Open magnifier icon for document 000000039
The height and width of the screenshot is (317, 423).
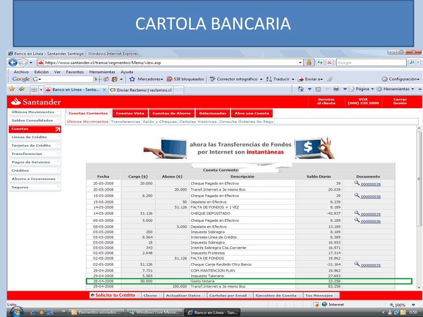(x=357, y=183)
